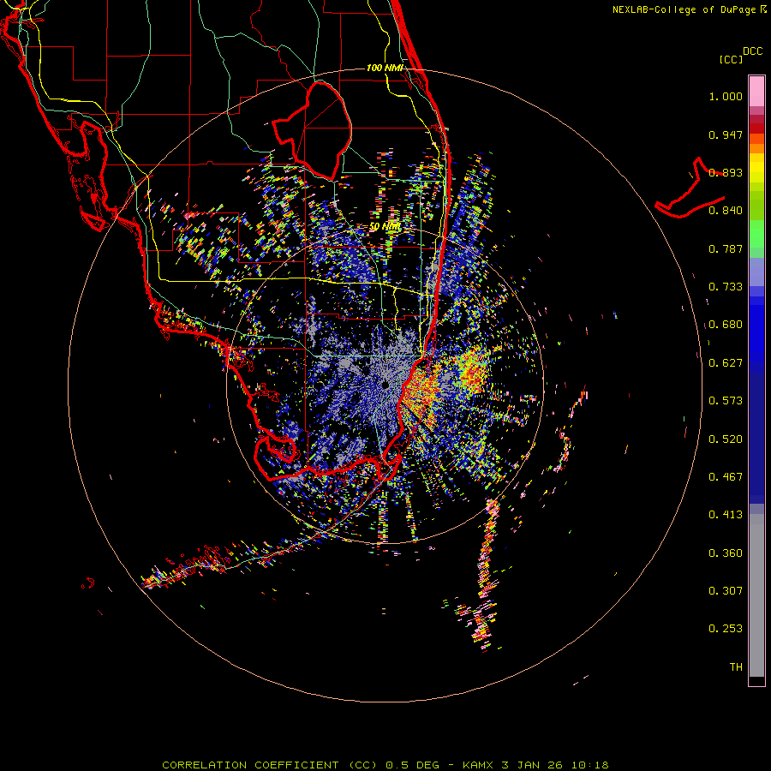
Task: Click the [CC] units label
Action: (731, 59)
